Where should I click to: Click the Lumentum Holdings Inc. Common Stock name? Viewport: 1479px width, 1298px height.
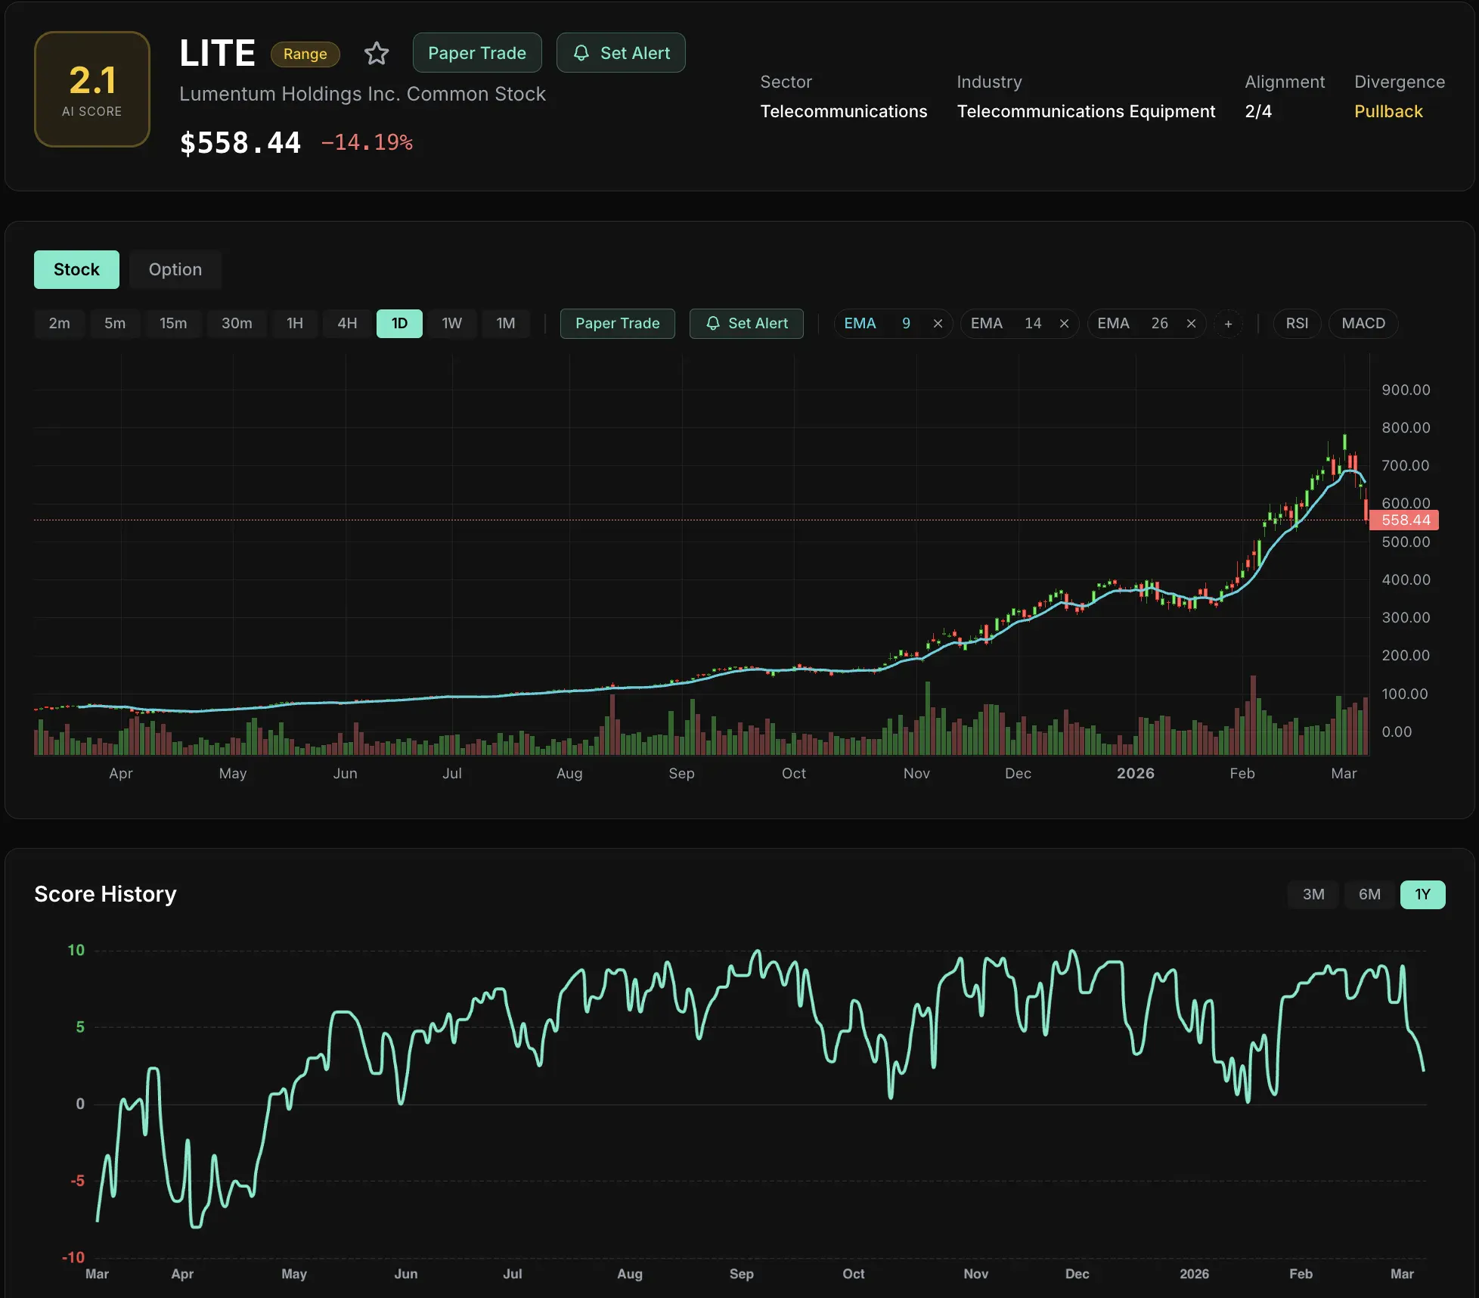(x=362, y=94)
